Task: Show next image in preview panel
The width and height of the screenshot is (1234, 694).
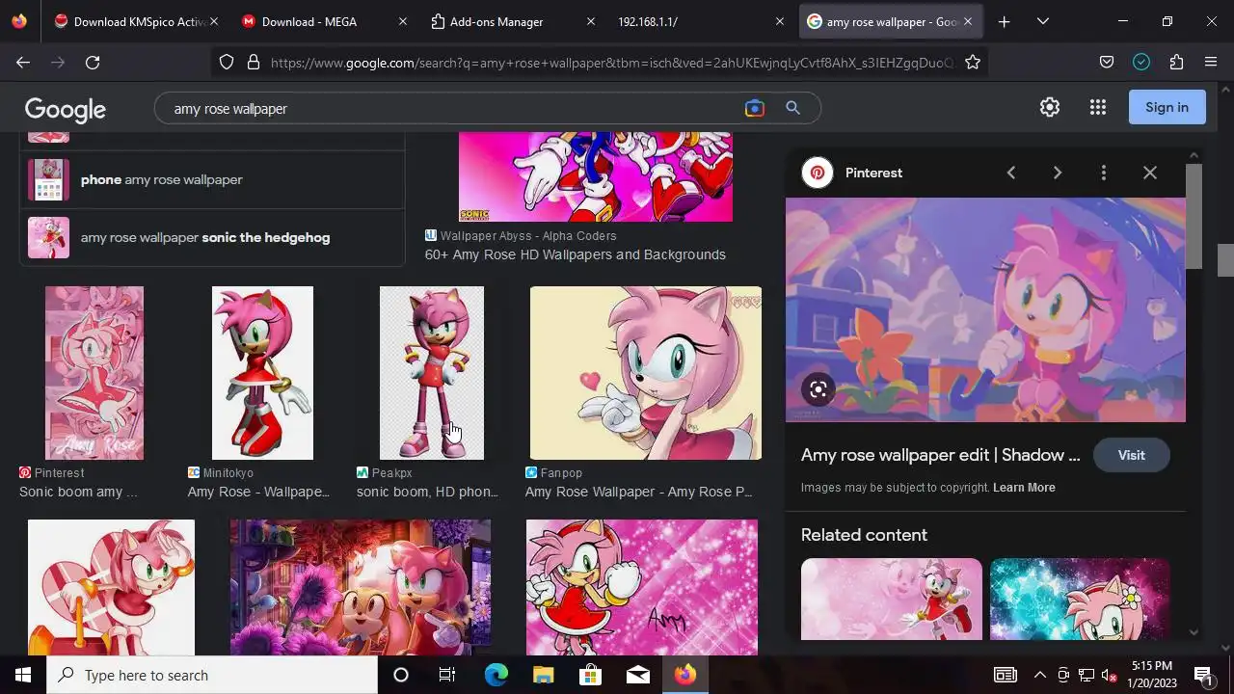Action: (x=1057, y=173)
